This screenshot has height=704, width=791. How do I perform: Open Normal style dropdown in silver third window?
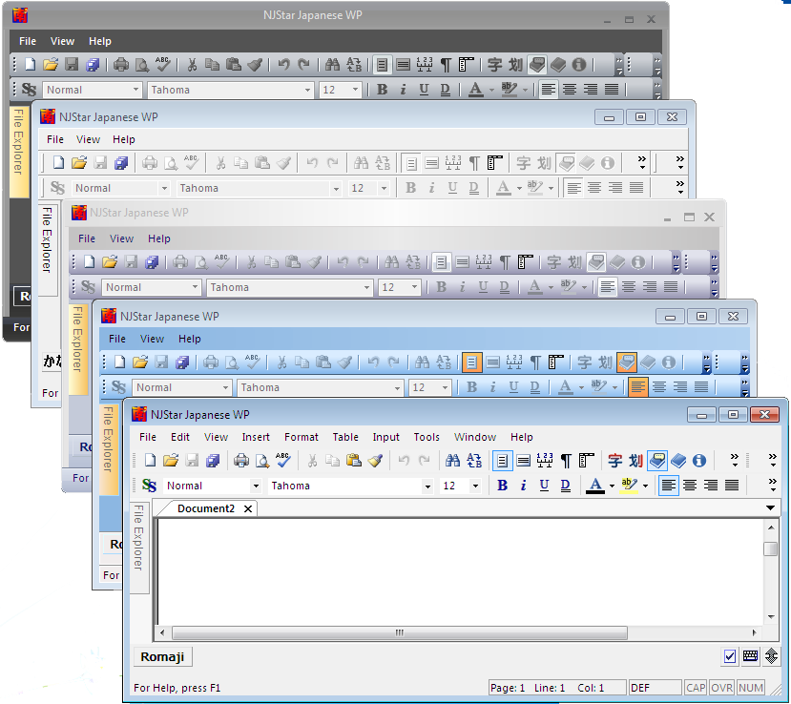click(195, 287)
